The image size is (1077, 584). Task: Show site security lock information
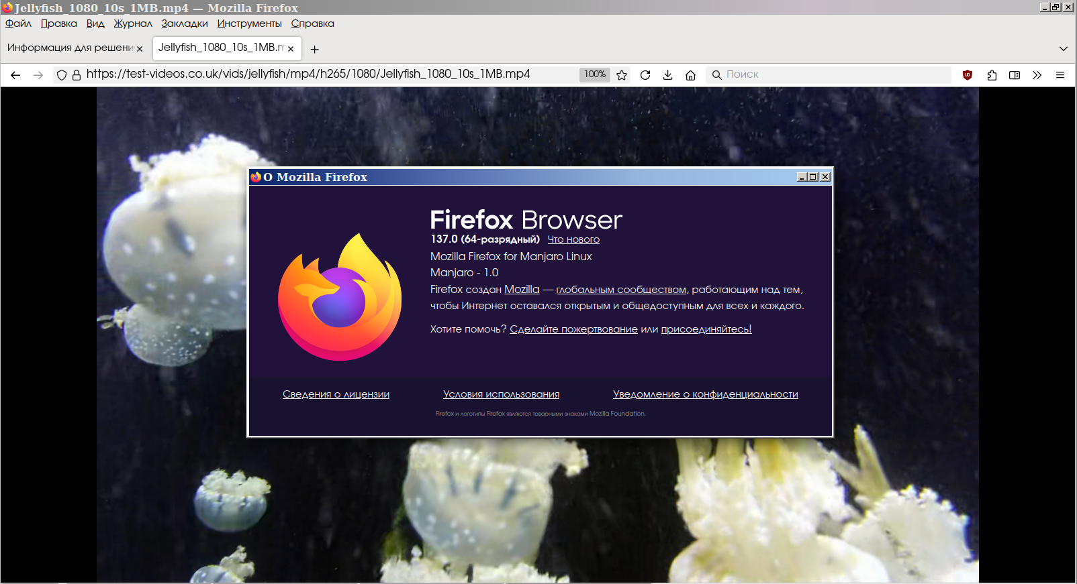pos(77,75)
